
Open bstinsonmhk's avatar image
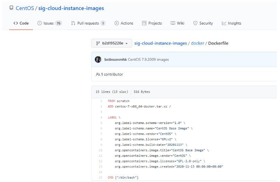(x=98, y=59)
